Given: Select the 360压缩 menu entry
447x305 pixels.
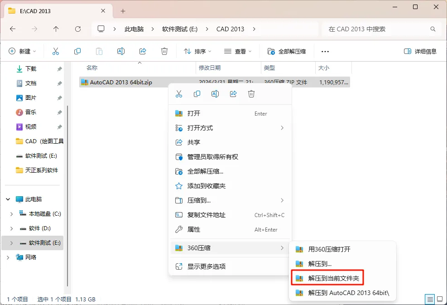Looking at the screenshot, I should 230,248.
